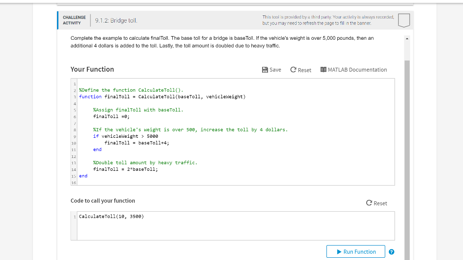Open the blue question mark help icon
The height and width of the screenshot is (260, 463).
(x=392, y=251)
